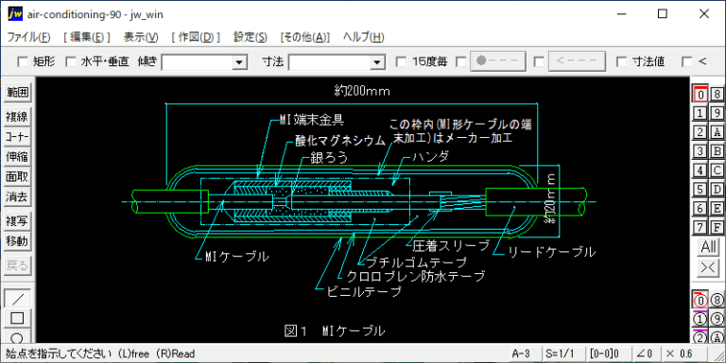Select layer 3 button
Screen dimensions: 726x363
(x=700, y=151)
